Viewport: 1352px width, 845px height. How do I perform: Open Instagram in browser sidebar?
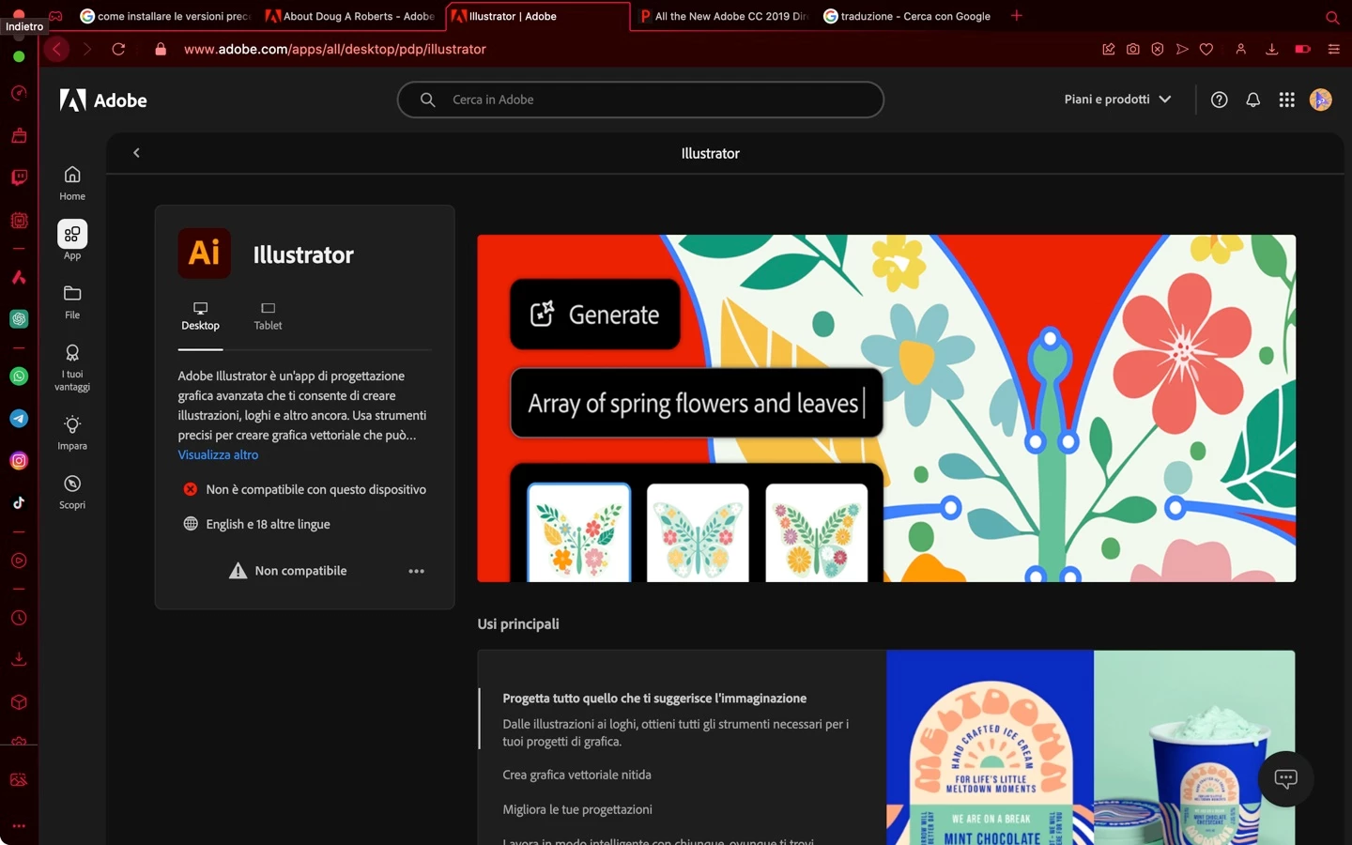tap(19, 460)
